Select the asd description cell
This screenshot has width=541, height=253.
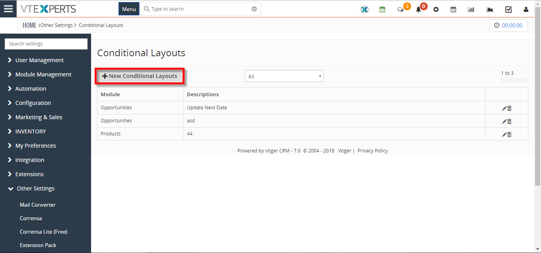[191, 121]
